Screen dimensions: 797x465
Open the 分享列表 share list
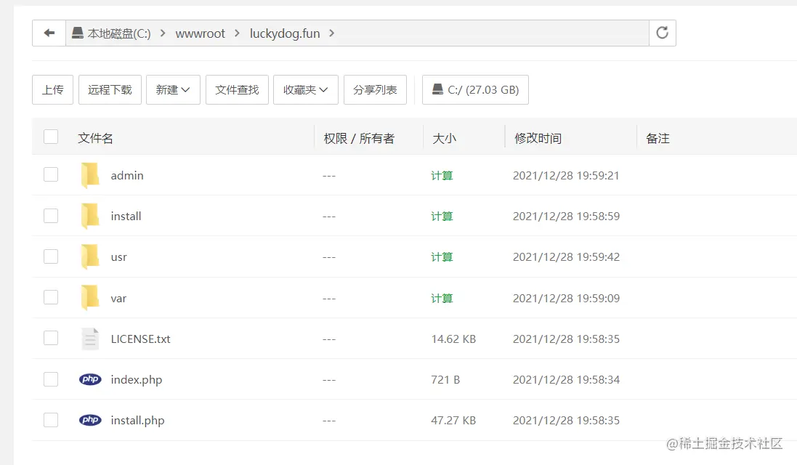point(375,90)
